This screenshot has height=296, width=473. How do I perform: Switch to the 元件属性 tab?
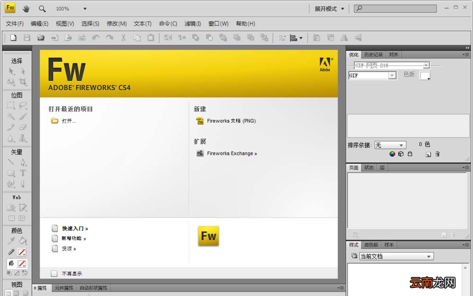click(x=64, y=288)
